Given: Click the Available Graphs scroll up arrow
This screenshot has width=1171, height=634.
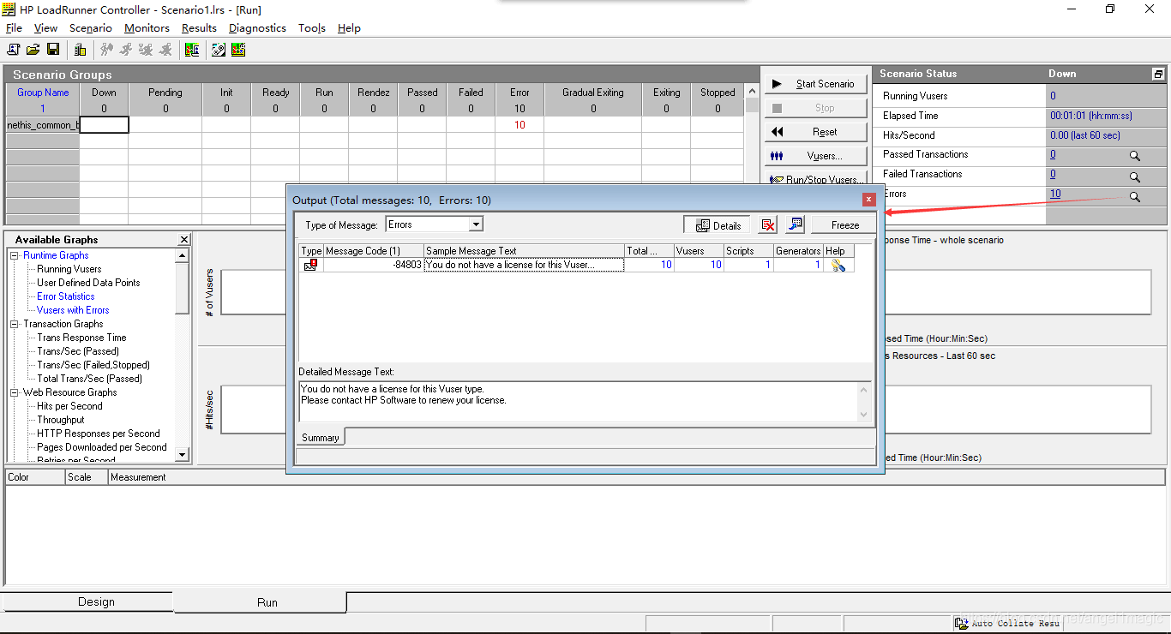Looking at the screenshot, I should [182, 255].
